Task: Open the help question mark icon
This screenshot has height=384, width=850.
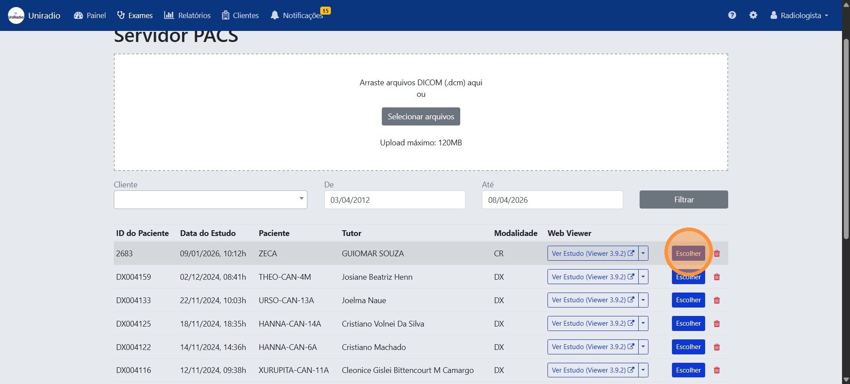Action: 732,15
